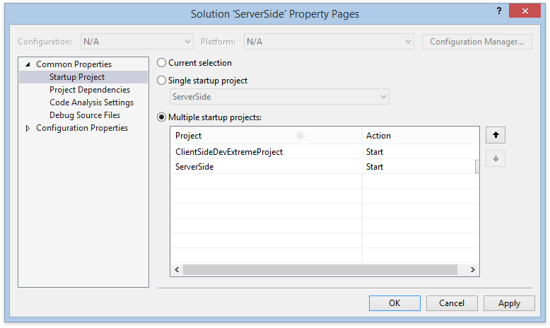Select the Current selection radio option

point(162,63)
